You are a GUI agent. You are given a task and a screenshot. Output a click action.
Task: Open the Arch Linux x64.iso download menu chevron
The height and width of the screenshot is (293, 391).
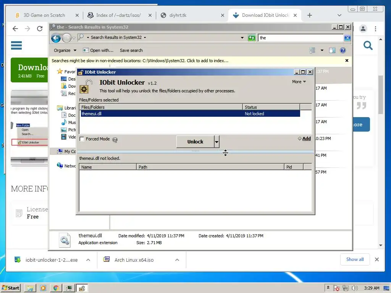177,260
